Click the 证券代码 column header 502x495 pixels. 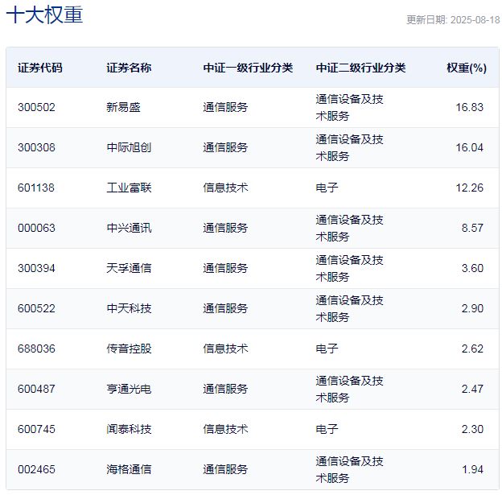(39, 68)
